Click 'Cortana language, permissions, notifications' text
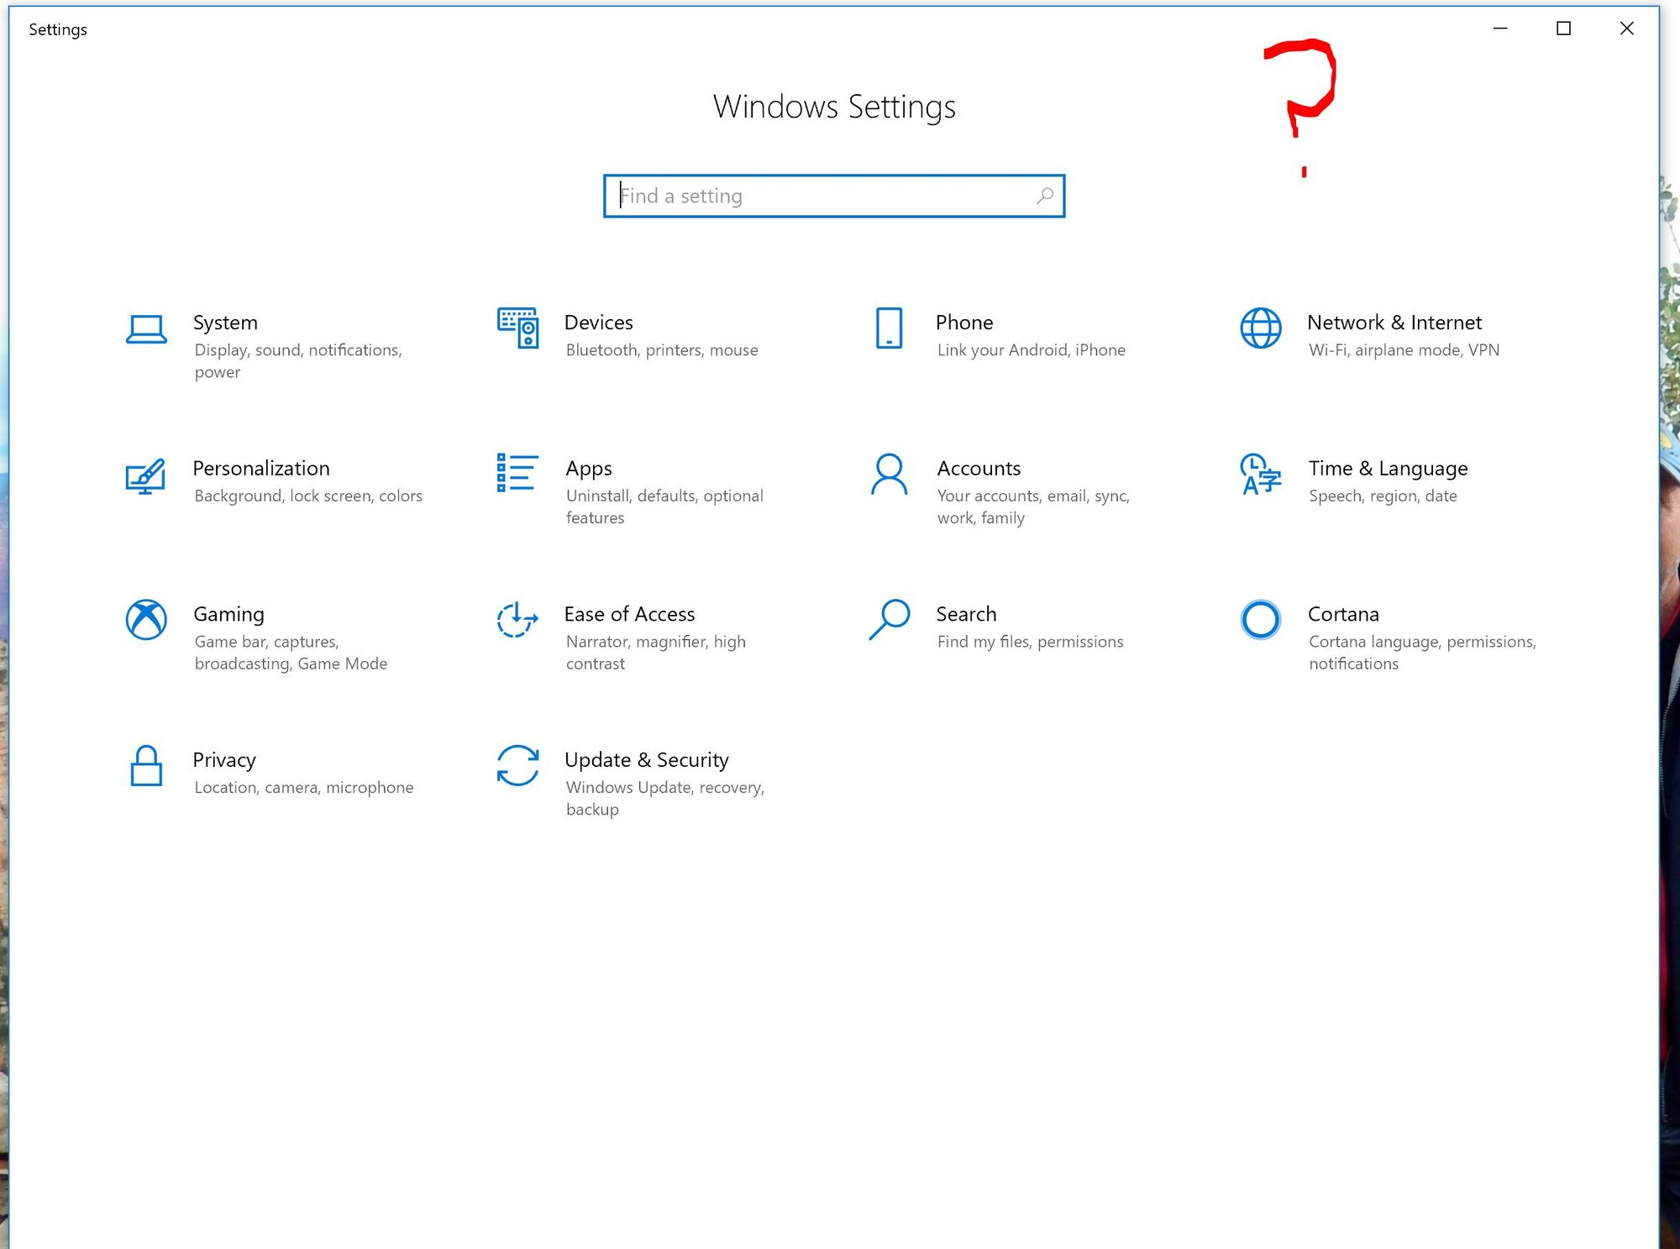The image size is (1680, 1249). coord(1422,653)
